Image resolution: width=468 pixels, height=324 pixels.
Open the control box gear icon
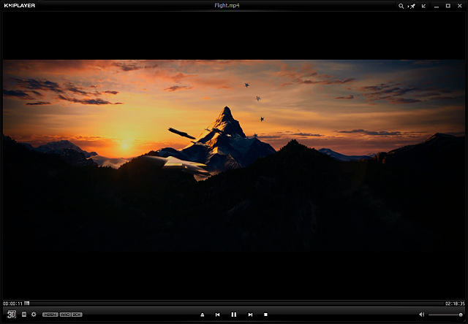pyautogui.click(x=34, y=315)
